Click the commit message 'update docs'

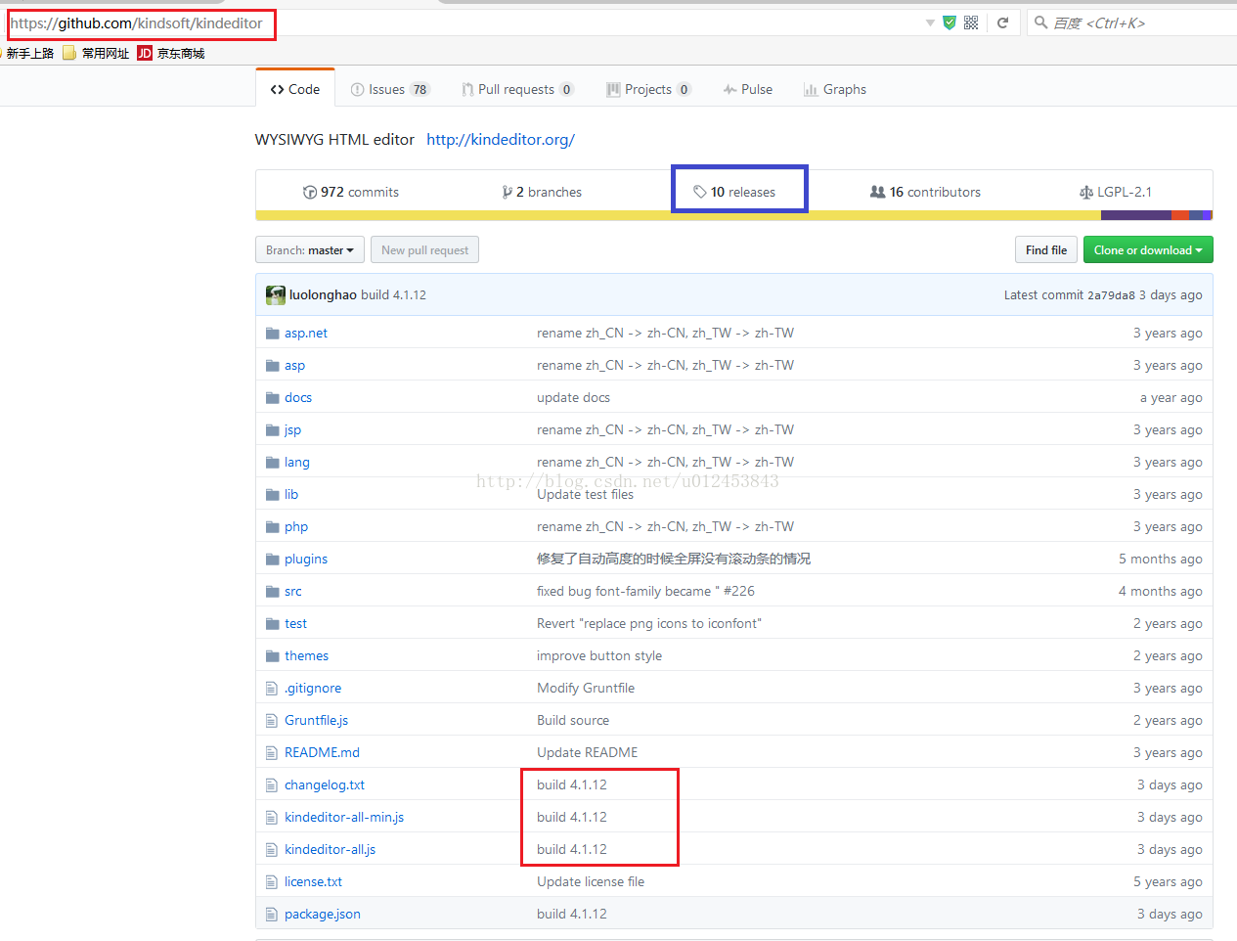pos(573,398)
